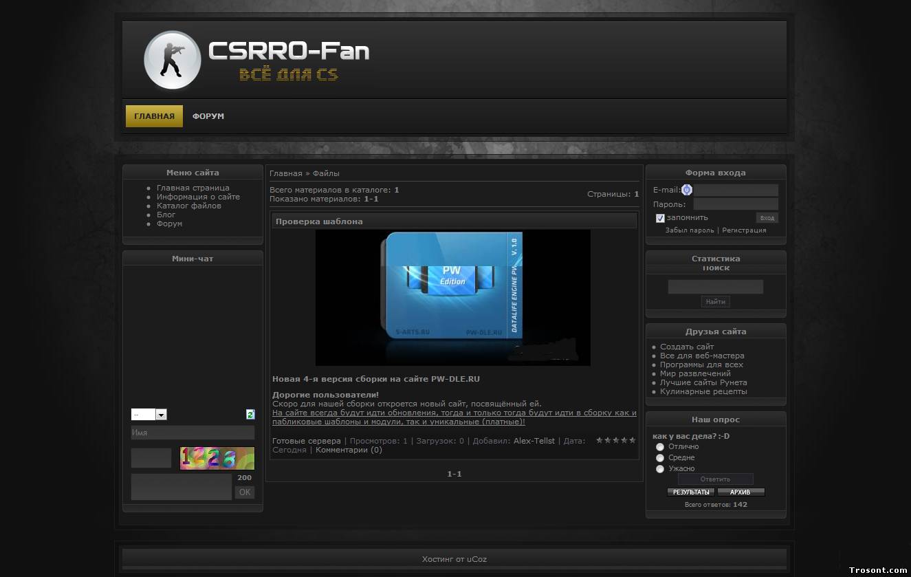The height and width of the screenshot is (577, 911).
Task: Toggle the "запомнить" remember-me checkbox
Action: click(660, 218)
